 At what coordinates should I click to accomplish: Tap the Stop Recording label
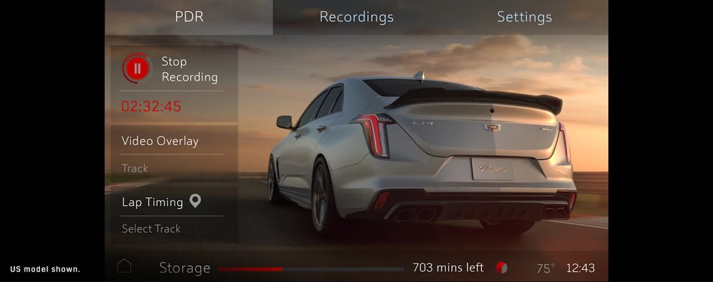coord(189,69)
